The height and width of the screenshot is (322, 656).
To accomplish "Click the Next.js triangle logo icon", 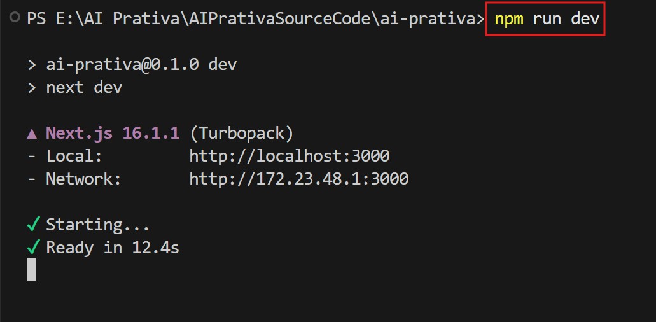I will click(32, 134).
